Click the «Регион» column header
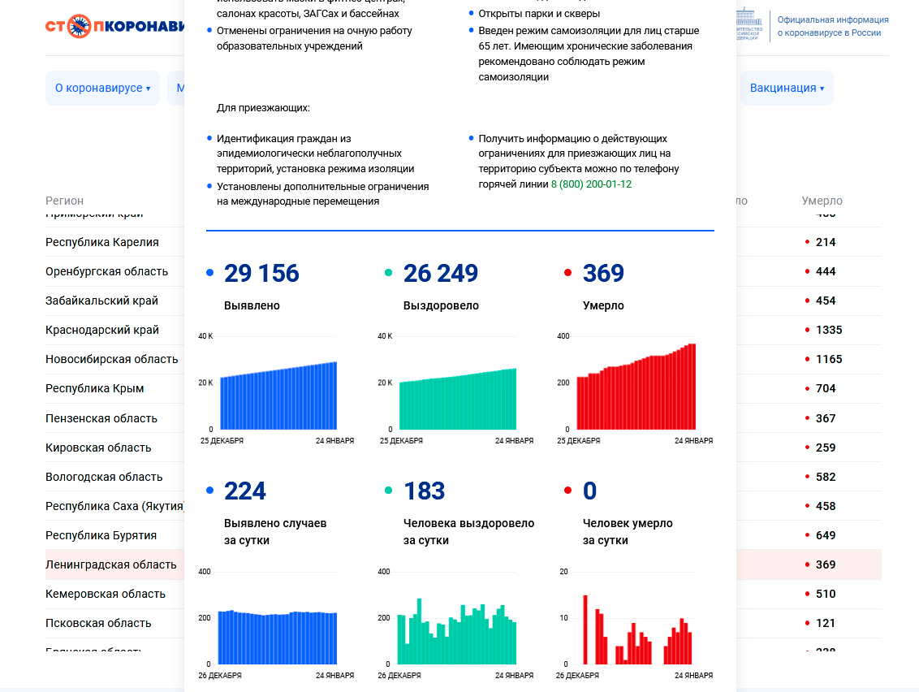 click(64, 201)
